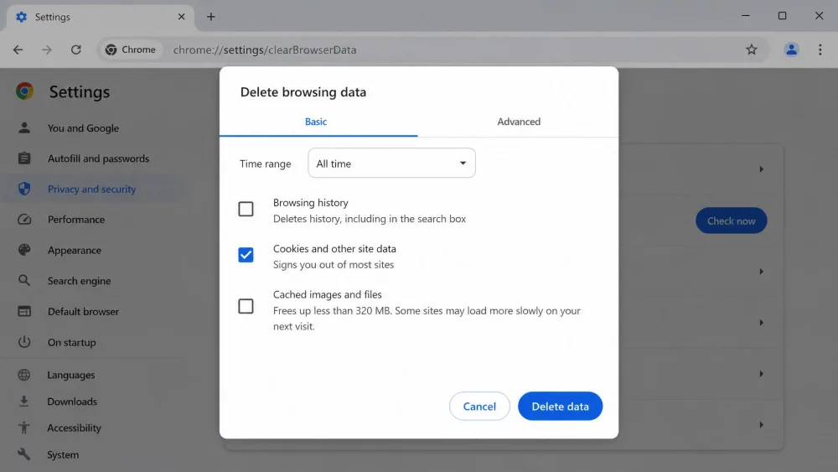Close the Settings tab
838x472 pixels.
coord(181,17)
